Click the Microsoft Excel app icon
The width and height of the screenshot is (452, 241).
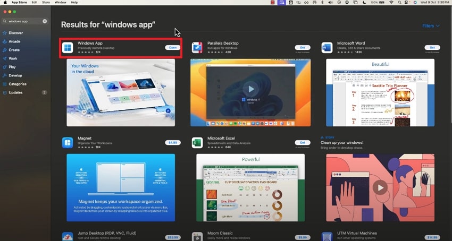tap(197, 142)
